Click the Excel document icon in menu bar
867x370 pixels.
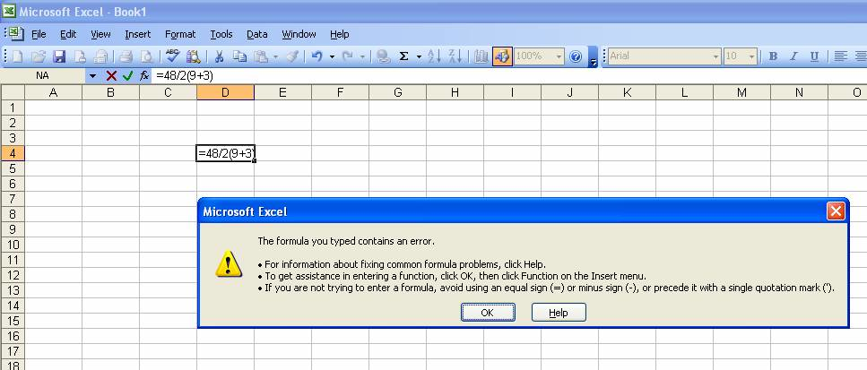pyautogui.click(x=16, y=34)
